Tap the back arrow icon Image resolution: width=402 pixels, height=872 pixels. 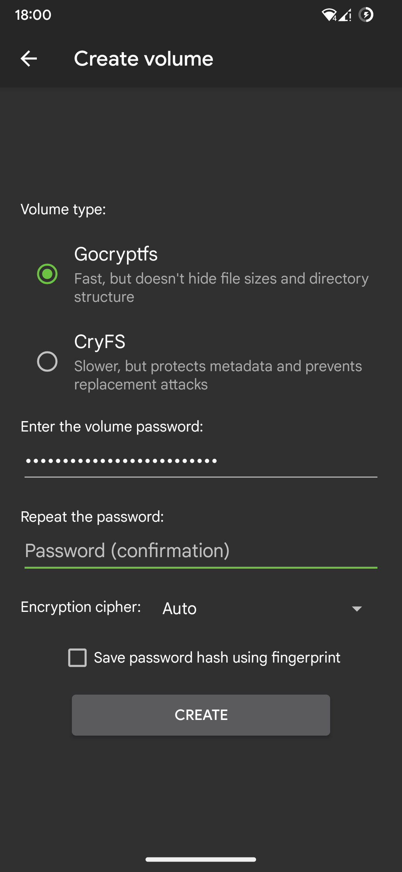(x=29, y=59)
